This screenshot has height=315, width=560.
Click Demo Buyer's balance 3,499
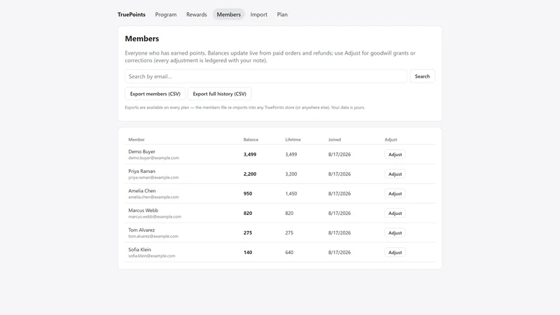(250, 155)
